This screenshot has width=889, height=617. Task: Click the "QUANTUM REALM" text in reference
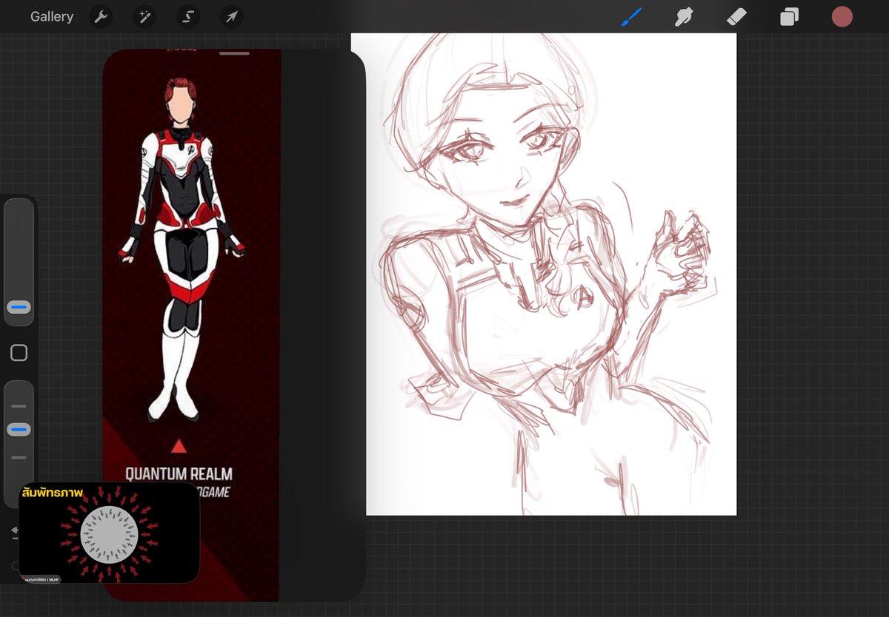coord(179,474)
